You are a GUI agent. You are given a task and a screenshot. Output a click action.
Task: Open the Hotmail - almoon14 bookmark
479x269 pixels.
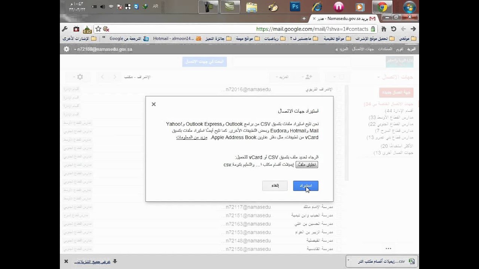177,38
